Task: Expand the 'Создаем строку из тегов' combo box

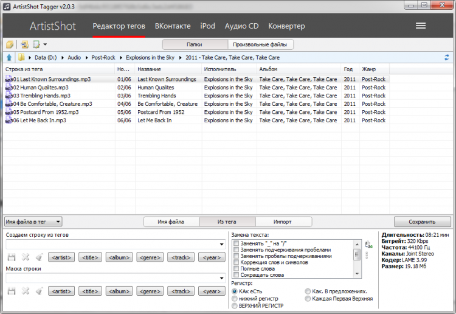Action: pos(222,244)
